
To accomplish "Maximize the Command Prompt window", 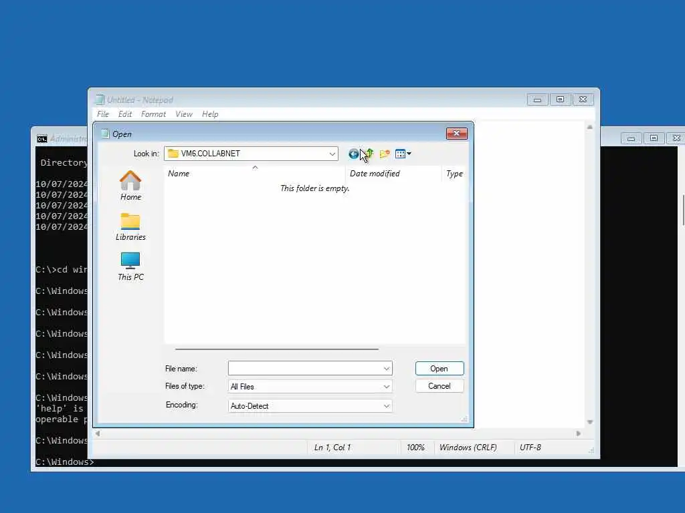I will (654, 138).
